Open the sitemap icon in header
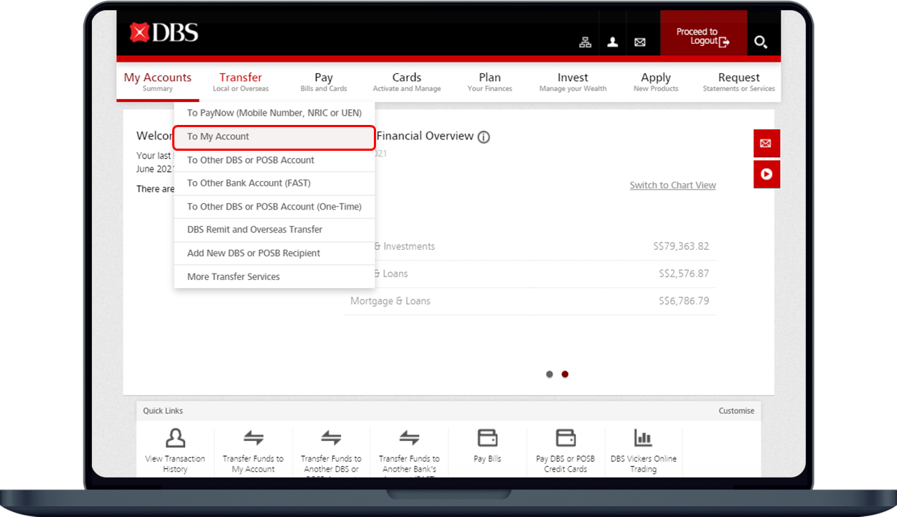Image resolution: width=897 pixels, height=517 pixels. click(x=585, y=42)
